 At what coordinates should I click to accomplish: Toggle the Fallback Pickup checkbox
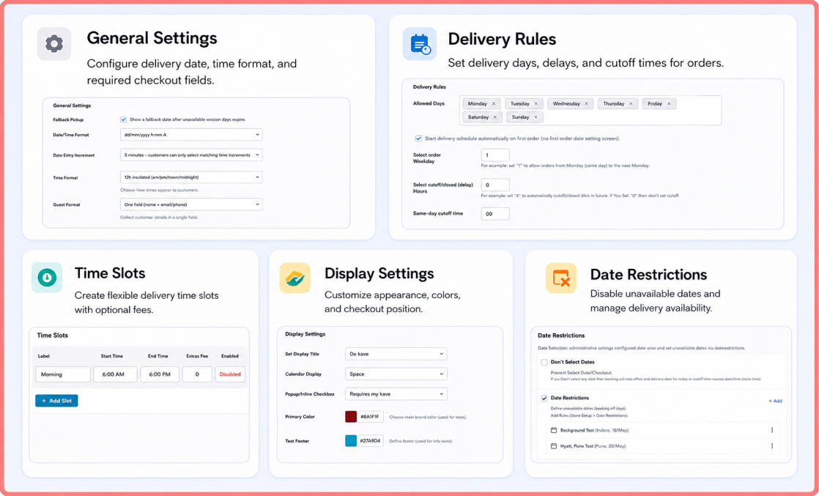click(123, 119)
